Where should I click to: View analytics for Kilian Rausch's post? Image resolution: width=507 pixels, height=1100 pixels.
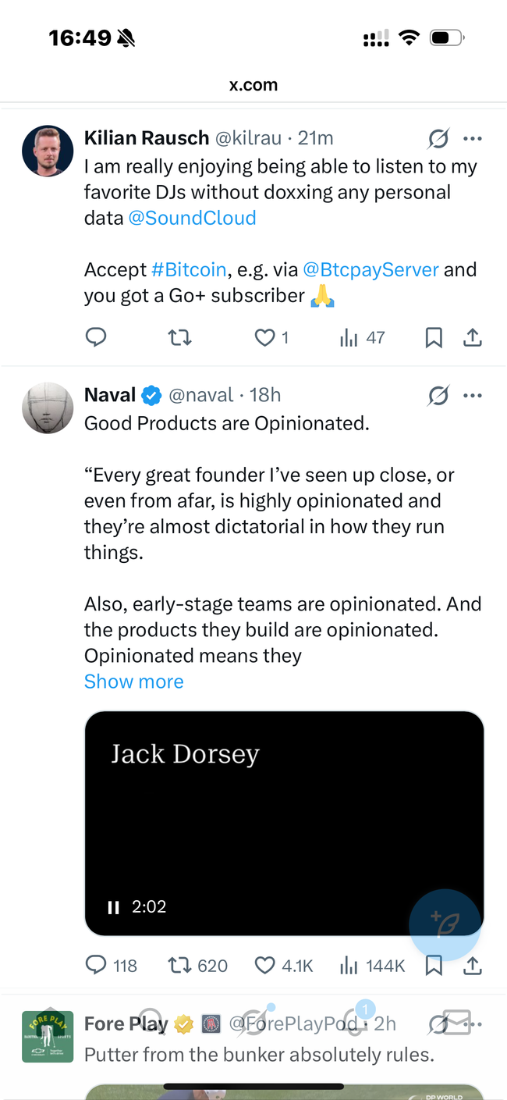(x=362, y=337)
